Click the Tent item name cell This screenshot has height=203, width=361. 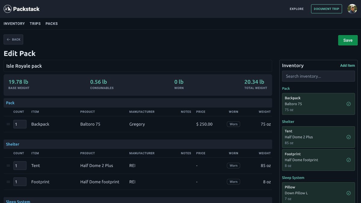[x=35, y=166]
